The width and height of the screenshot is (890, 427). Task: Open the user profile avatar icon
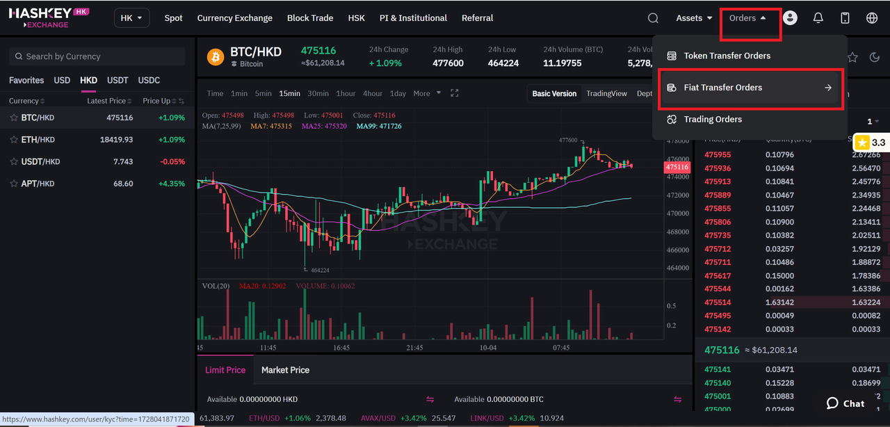pyautogui.click(x=790, y=18)
